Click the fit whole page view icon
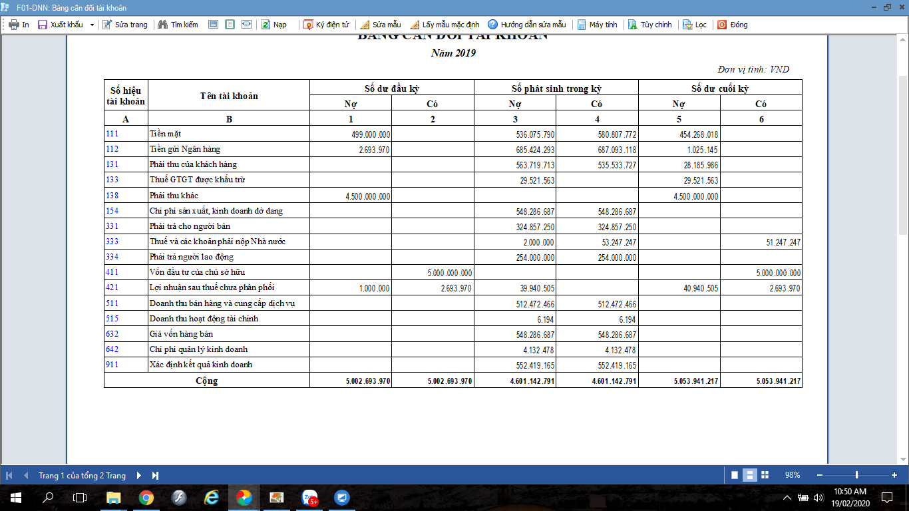 pos(230,25)
